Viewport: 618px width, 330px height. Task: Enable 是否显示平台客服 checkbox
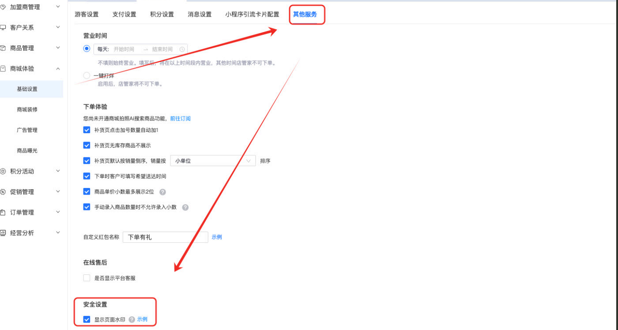87,278
